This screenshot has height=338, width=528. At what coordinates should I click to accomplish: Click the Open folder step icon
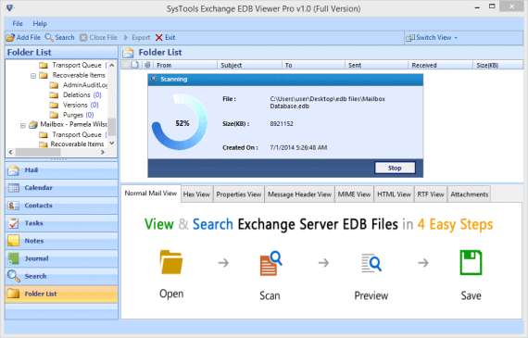(171, 262)
